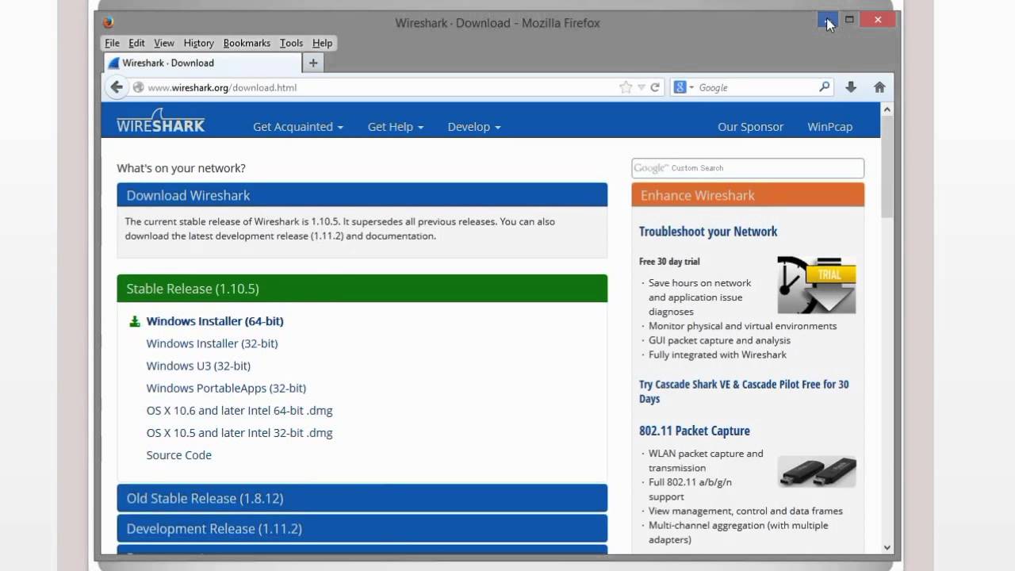Open the Bookmarks menu
Viewport: 1015px width, 571px height.
click(x=247, y=43)
